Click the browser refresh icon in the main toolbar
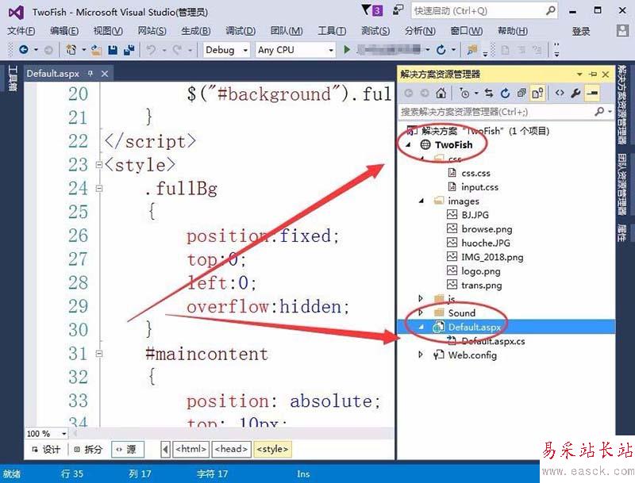This screenshot has width=635, height=483. (441, 50)
